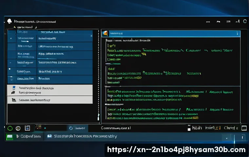Click the square window icon in bottom toolbar

(28, 128)
